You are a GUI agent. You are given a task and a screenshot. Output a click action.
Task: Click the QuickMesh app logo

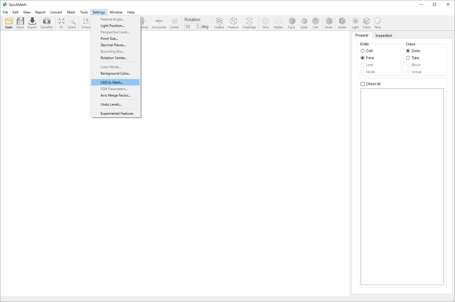point(5,4)
